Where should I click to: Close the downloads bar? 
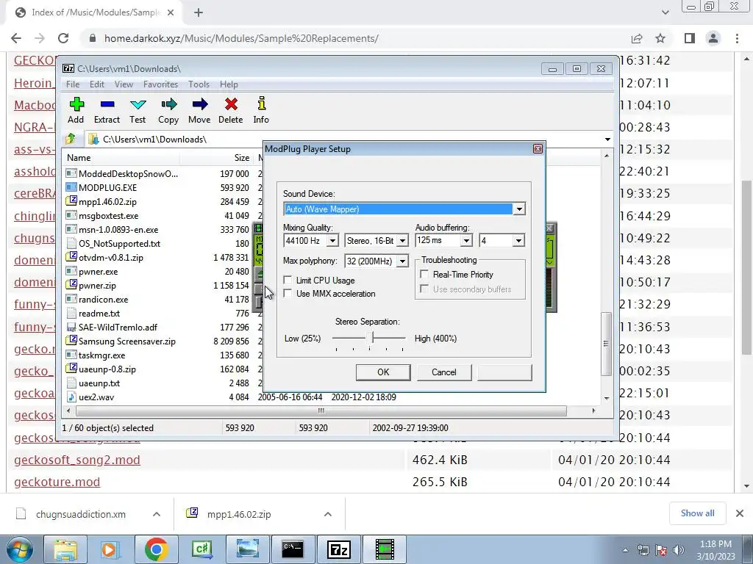click(x=740, y=513)
